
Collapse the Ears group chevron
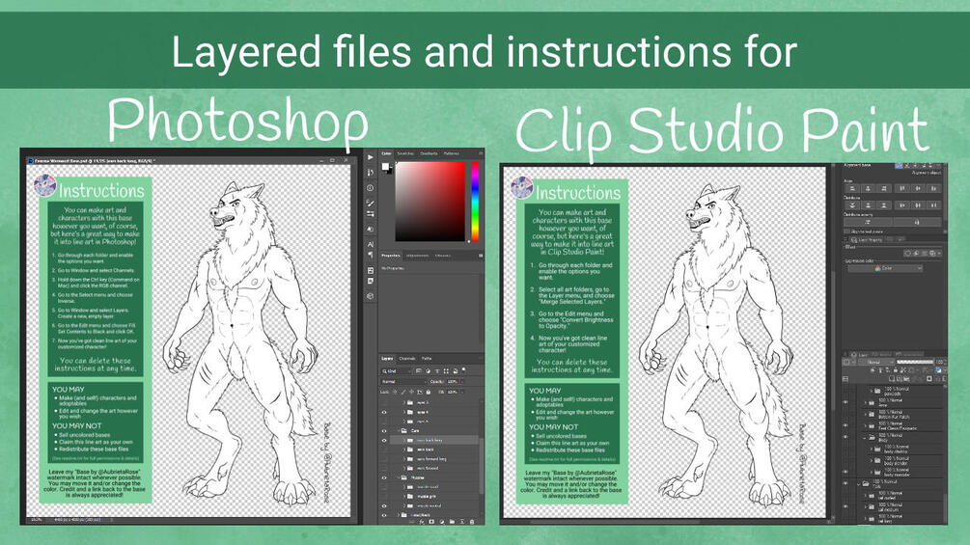click(x=399, y=430)
